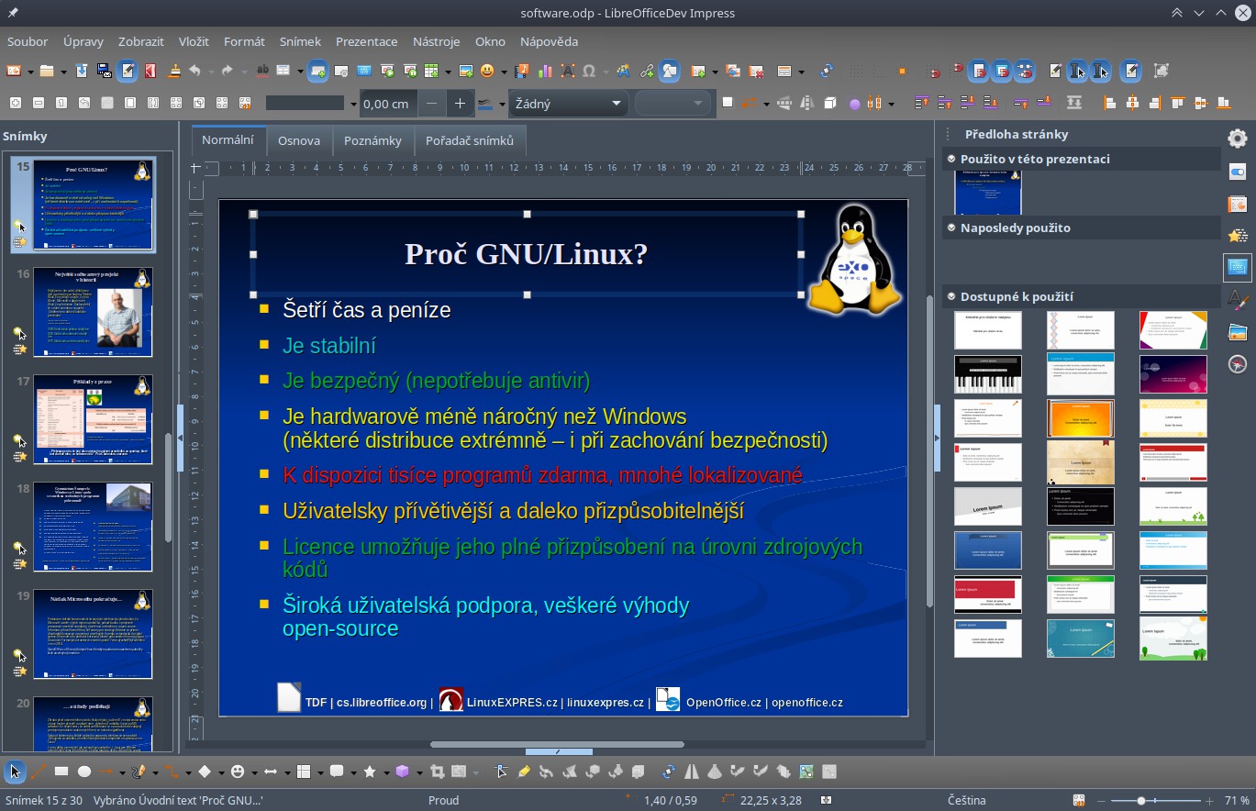1256x811 pixels.
Task: Click the 71 % zoom level
Action: [x=1237, y=800]
